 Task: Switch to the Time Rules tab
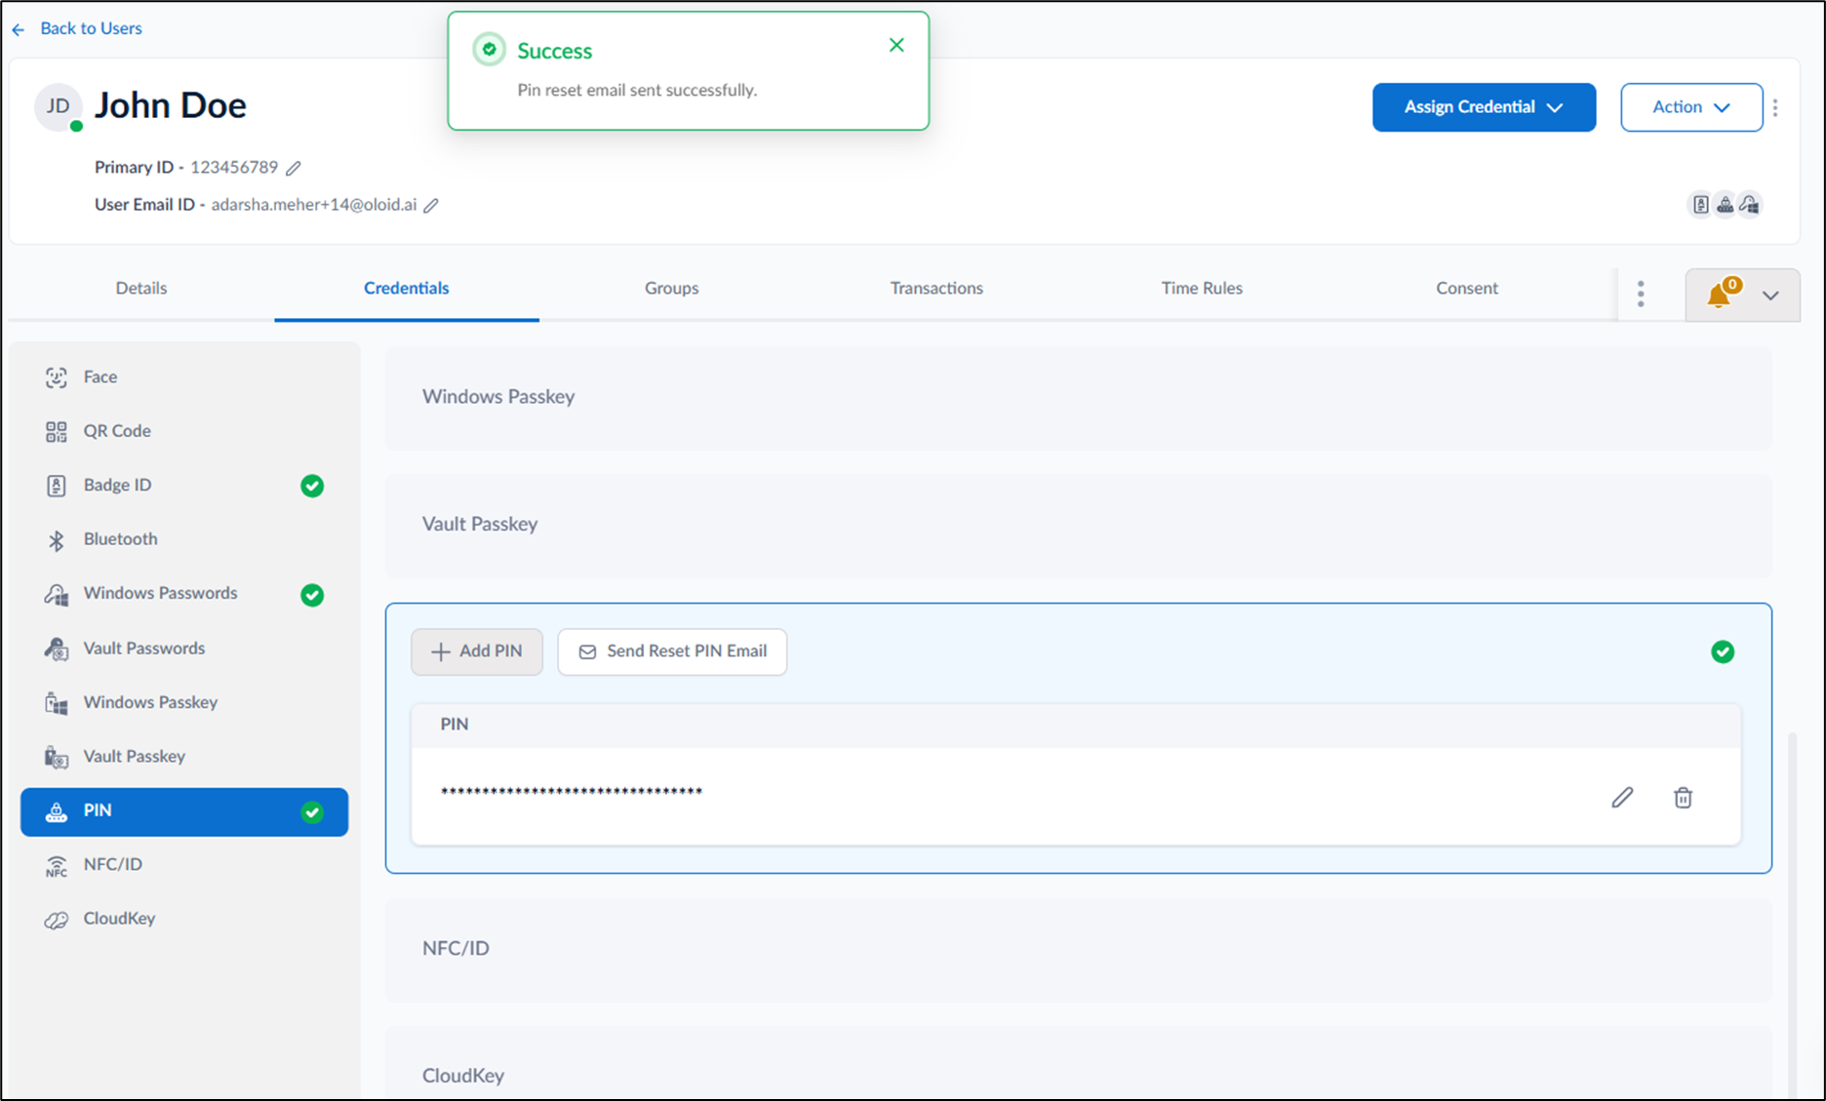point(1202,288)
